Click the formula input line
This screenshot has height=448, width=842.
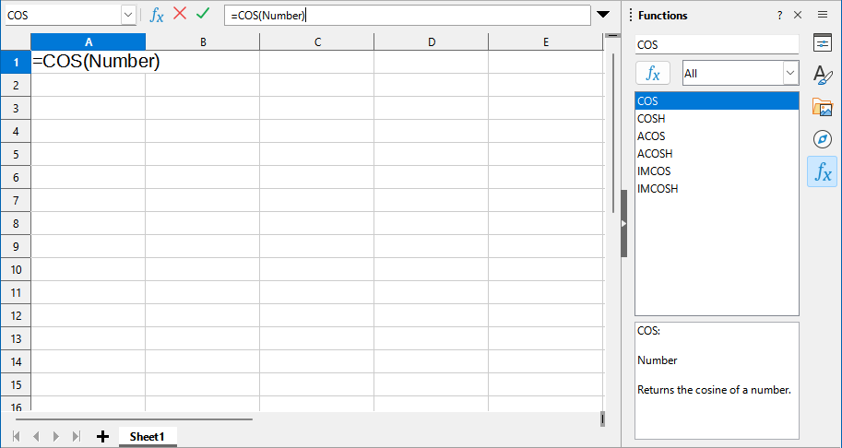(407, 15)
